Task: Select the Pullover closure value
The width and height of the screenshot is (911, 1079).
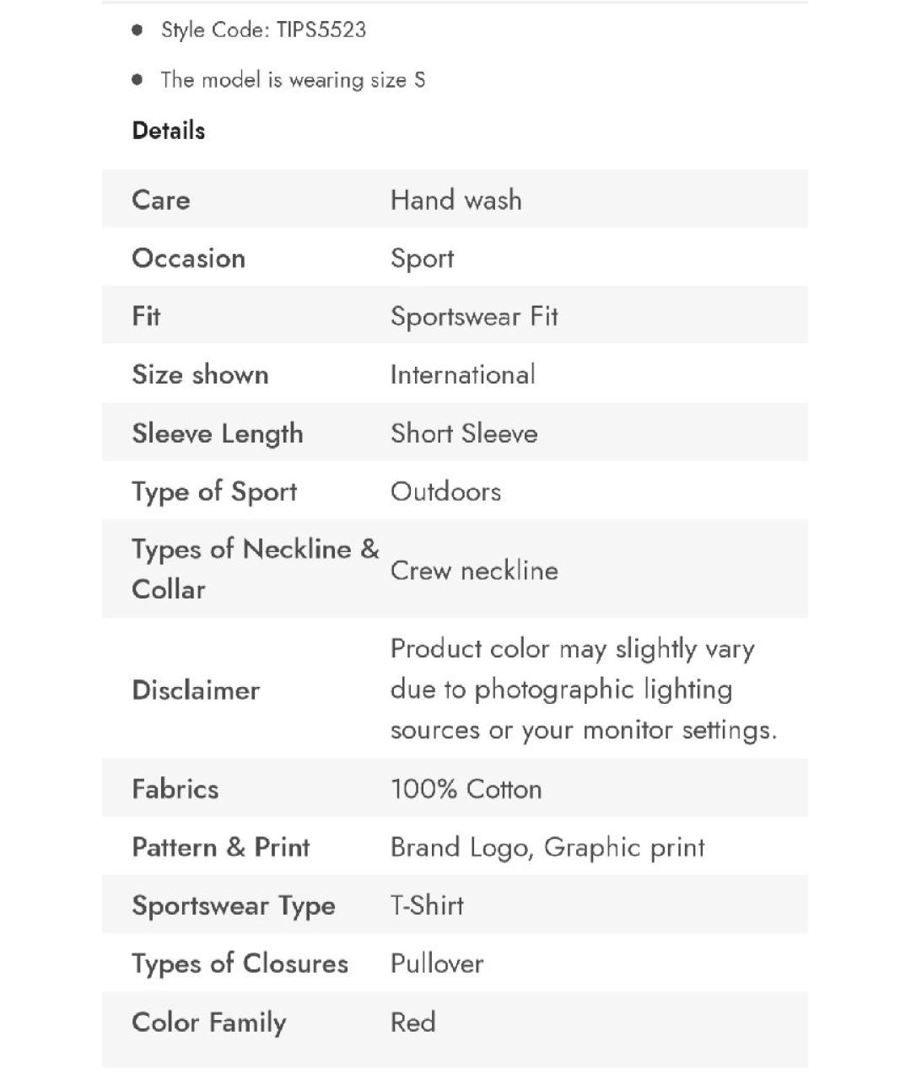Action: 437,964
